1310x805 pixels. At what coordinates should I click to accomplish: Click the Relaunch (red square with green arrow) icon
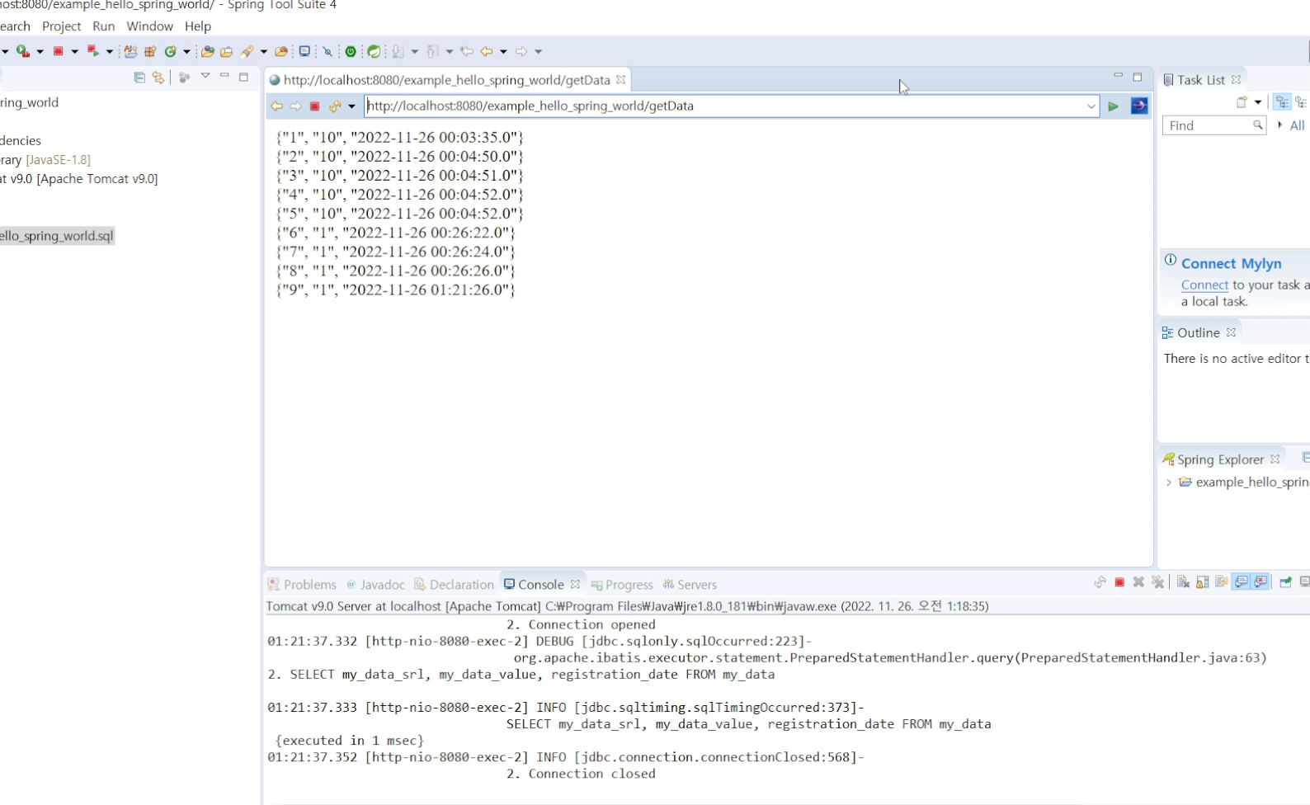(93, 51)
